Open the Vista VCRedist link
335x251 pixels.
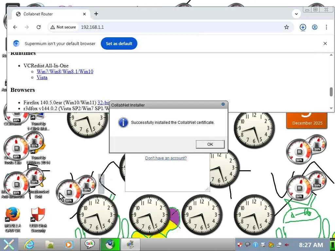42,77
